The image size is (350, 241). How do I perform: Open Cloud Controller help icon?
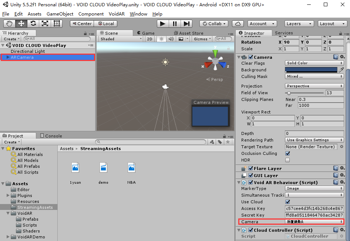[336, 230]
